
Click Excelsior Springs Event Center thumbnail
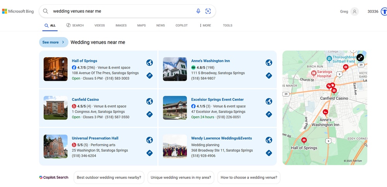pyautogui.click(x=175, y=108)
